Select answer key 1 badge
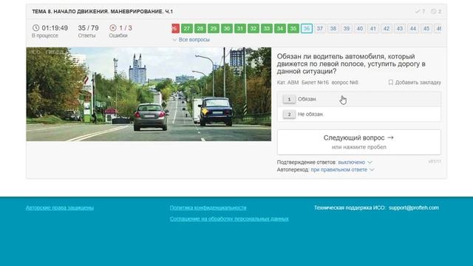This screenshot has width=473, height=266. [x=289, y=99]
